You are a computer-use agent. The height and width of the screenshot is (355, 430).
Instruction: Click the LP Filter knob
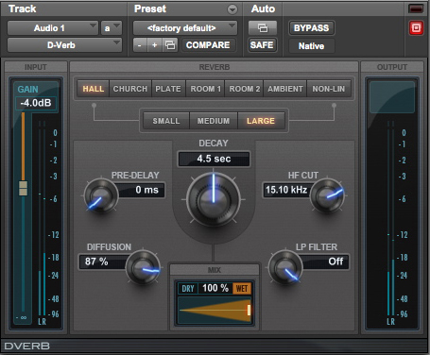coord(285,268)
